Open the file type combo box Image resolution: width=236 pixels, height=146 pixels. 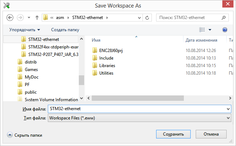pyautogui.click(x=139, y=118)
